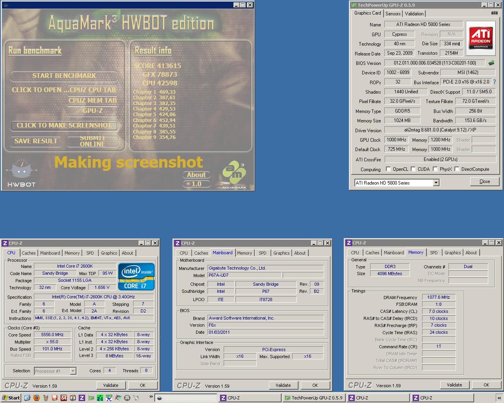504x403 pixels.
Task: Open the ATI Radeon HD 5800 Series dropdown
Action: (436, 183)
